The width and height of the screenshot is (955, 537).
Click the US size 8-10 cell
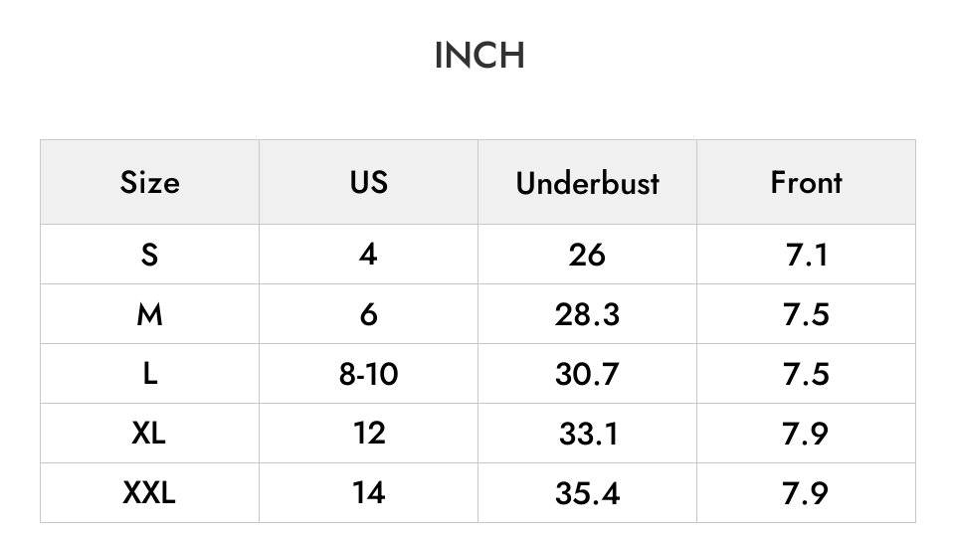coord(368,373)
